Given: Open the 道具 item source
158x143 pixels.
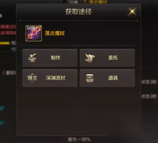Looking at the screenshot, I should coord(107,78).
